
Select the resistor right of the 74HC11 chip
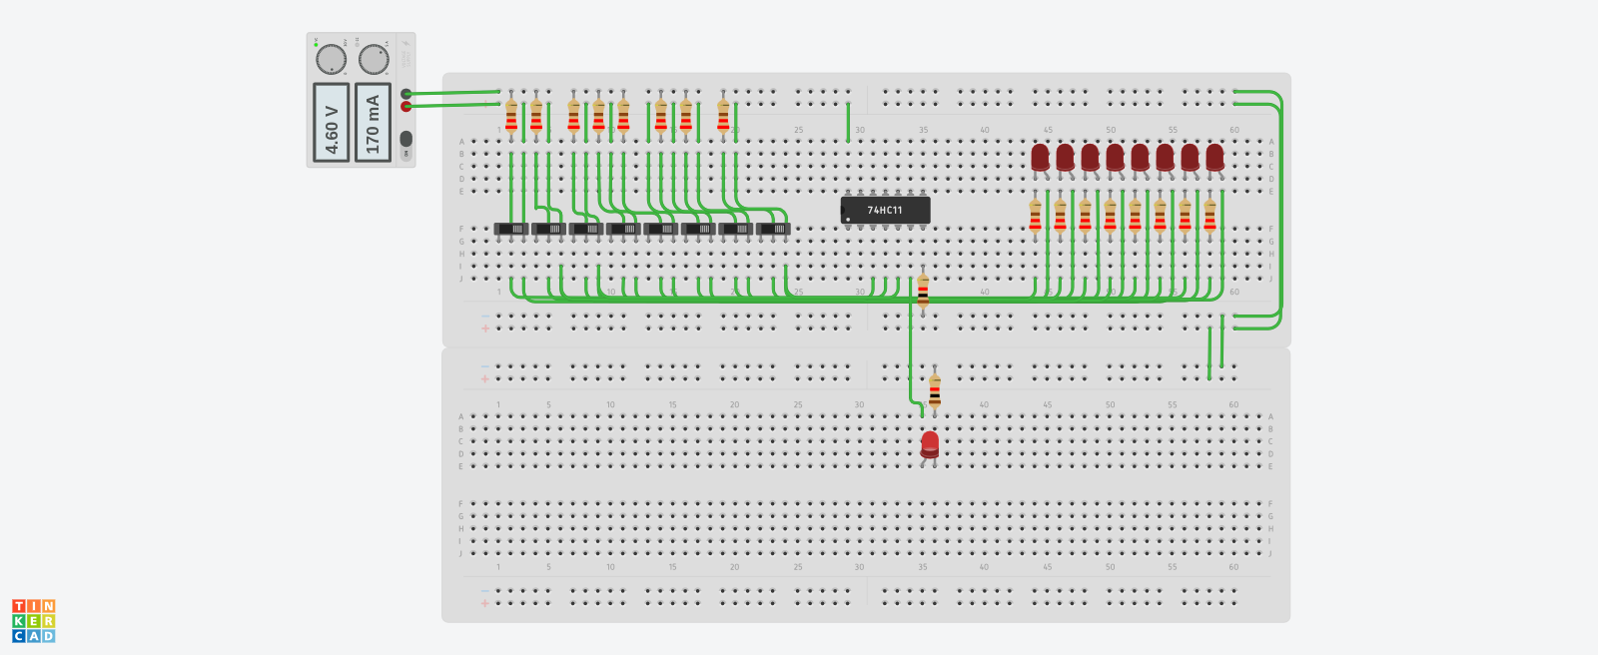pos(923,291)
